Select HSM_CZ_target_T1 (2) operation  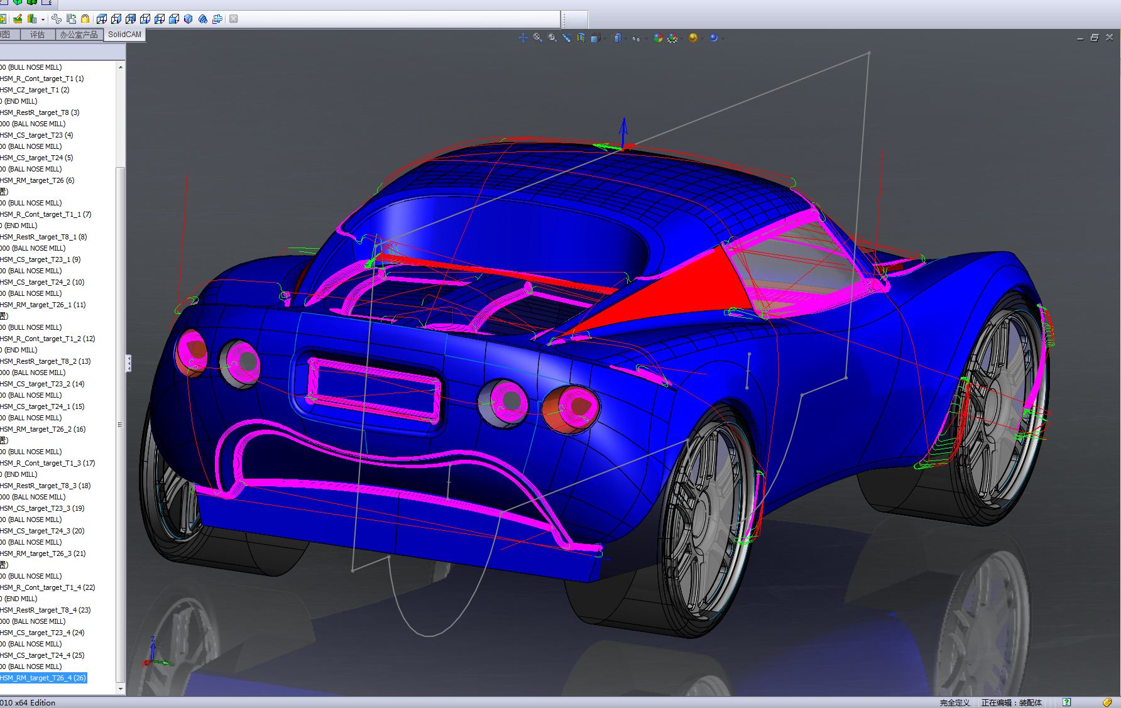pyautogui.click(x=35, y=90)
